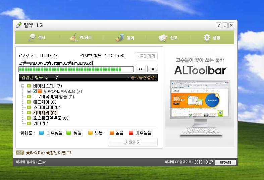Click green icon beside 스파이웨어
The image size is (264, 180).
tap(29, 107)
